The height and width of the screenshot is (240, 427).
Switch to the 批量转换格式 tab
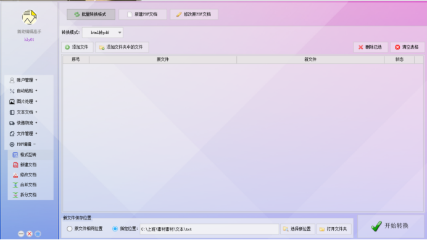[x=91, y=14]
